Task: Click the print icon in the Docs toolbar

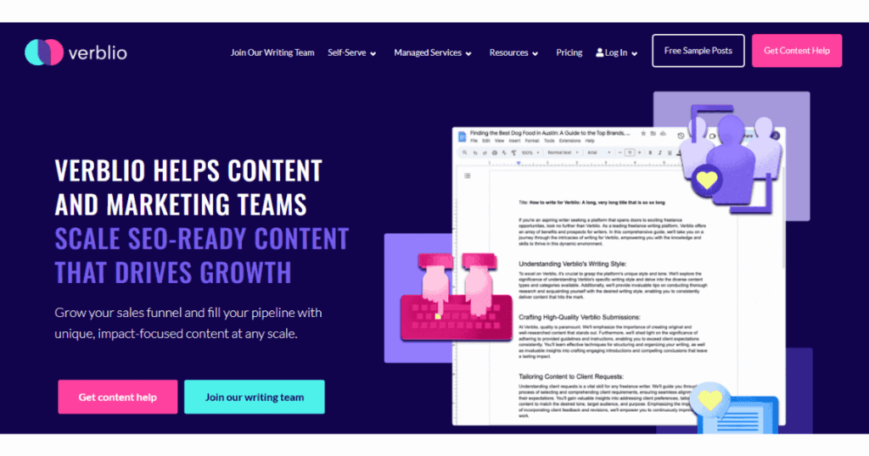Action: [495, 153]
